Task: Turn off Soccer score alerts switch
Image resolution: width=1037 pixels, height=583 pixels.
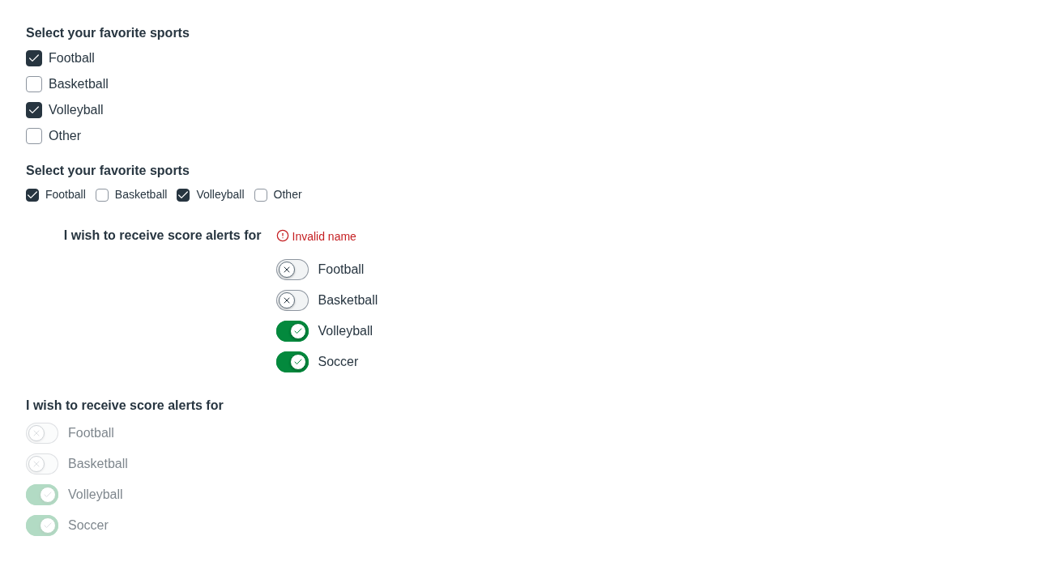Action: [292, 362]
